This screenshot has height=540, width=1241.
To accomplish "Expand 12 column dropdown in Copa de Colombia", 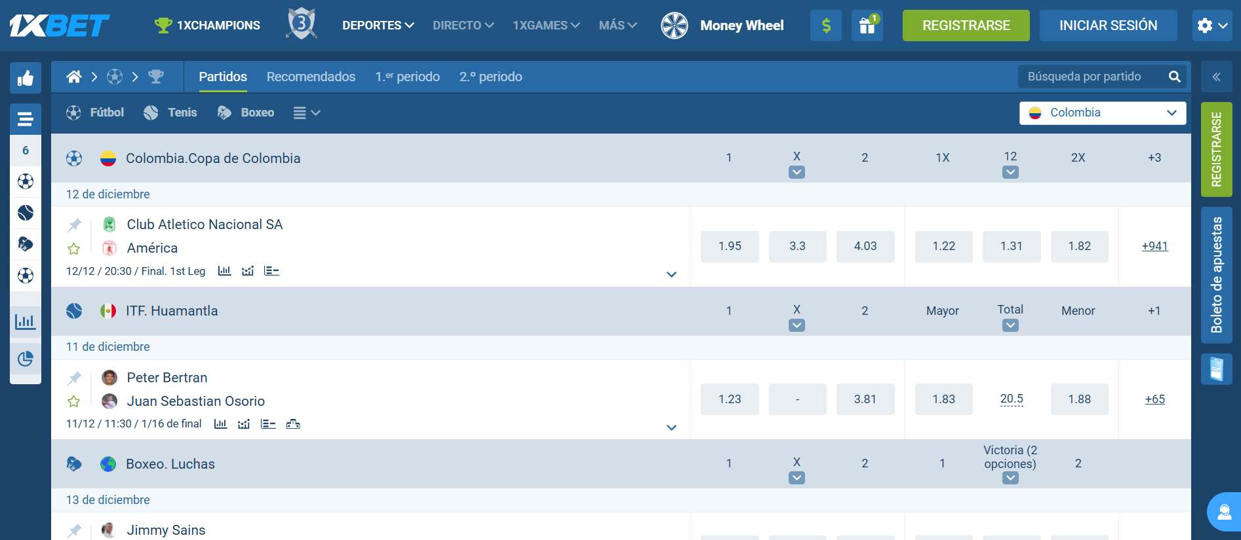I will coord(1010,172).
